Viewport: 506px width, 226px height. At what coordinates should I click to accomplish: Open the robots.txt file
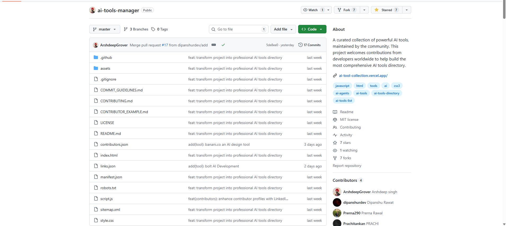coord(108,188)
